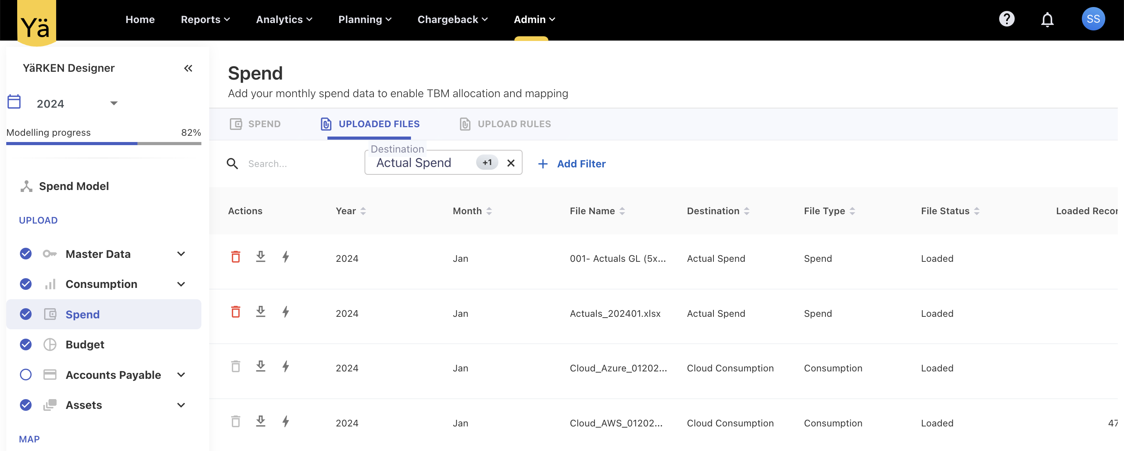This screenshot has height=451, width=1124.
Task: Click the Accounts Payable status circle
Action: [x=26, y=375]
